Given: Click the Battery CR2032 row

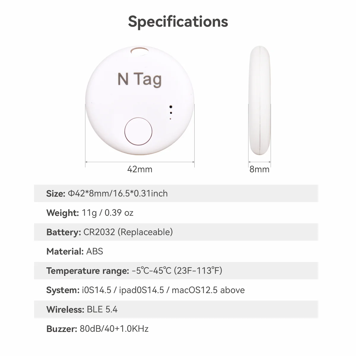Looking at the screenshot, I should click(x=176, y=232).
